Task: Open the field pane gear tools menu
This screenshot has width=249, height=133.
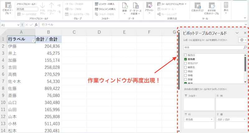Action: click(243, 40)
